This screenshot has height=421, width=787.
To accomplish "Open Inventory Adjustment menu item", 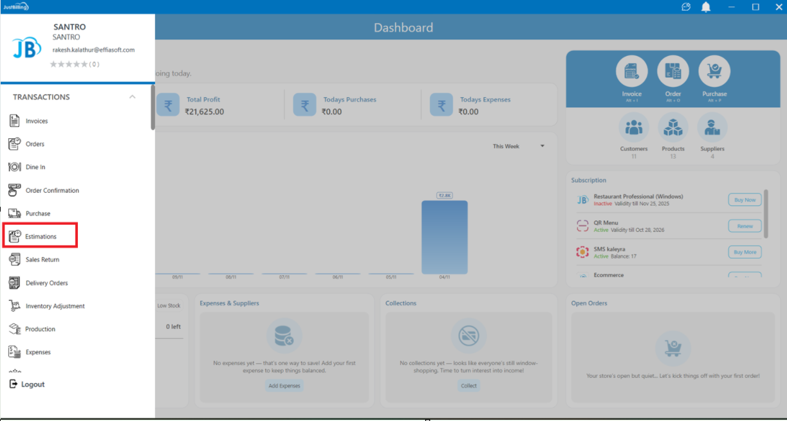I will click(x=55, y=306).
